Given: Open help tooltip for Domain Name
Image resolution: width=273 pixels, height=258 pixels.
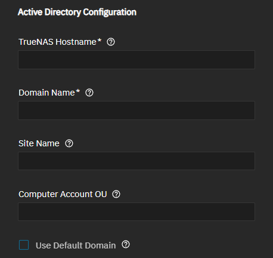Looking at the screenshot, I should tap(89, 93).
